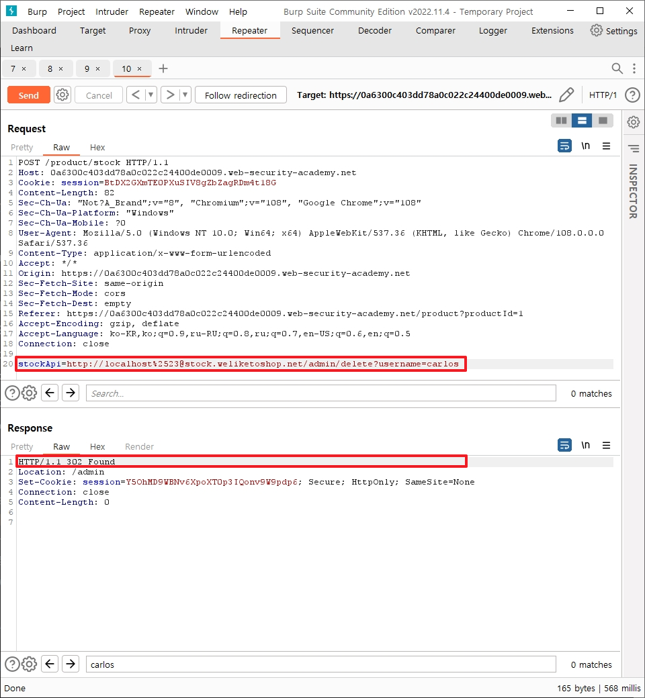Switch to Repeater tab 8
Viewport: 645px width, 698px height.
50,69
